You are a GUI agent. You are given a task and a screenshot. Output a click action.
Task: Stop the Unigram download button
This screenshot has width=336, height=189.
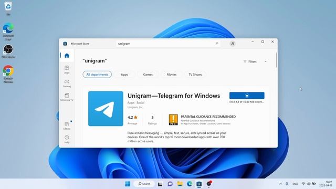click(x=247, y=96)
